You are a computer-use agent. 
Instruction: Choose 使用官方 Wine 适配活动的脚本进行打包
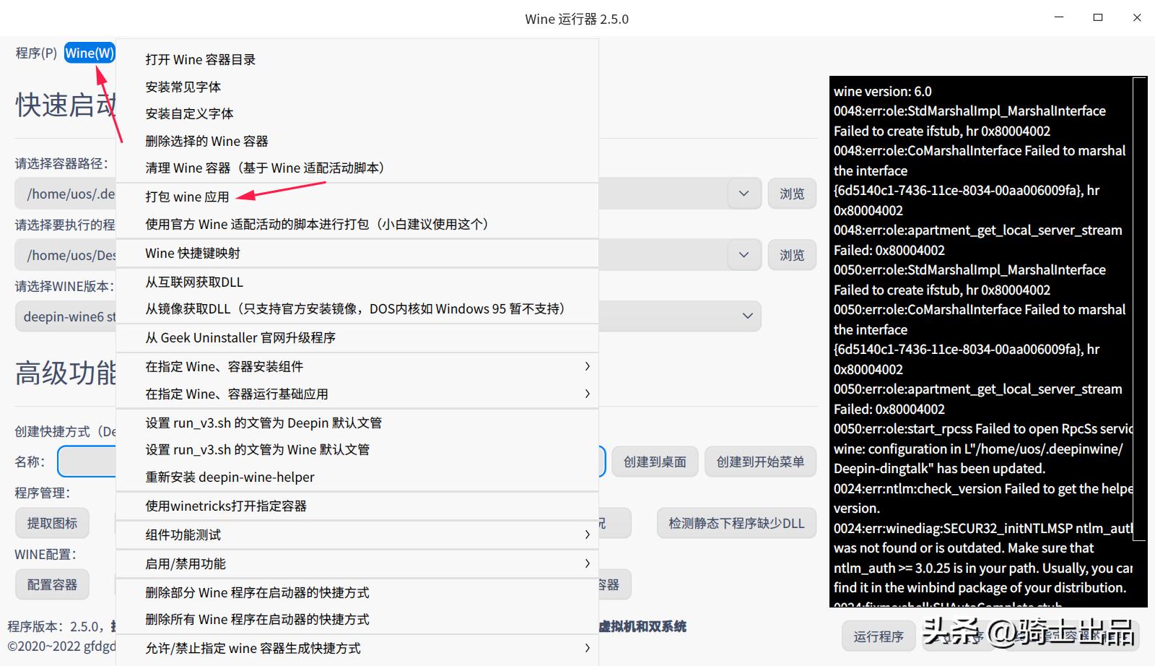point(316,224)
